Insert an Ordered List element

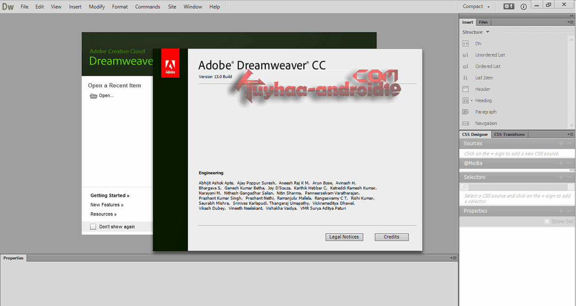coord(488,66)
